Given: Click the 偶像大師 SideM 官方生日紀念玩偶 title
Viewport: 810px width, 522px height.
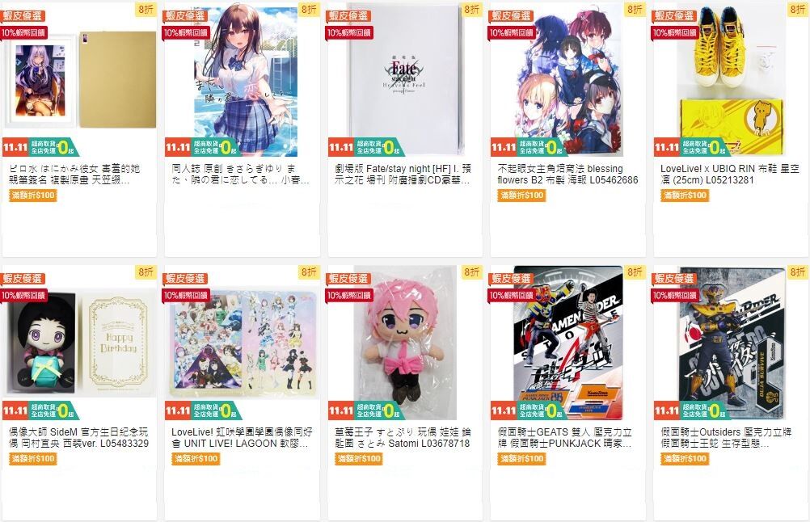Looking at the screenshot, I should [x=78, y=437].
